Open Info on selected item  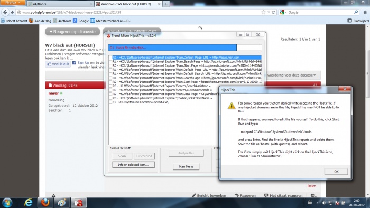[133, 165]
